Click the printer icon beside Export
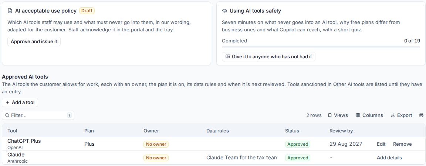Screen dimensions: 426x166 pos(421,115)
